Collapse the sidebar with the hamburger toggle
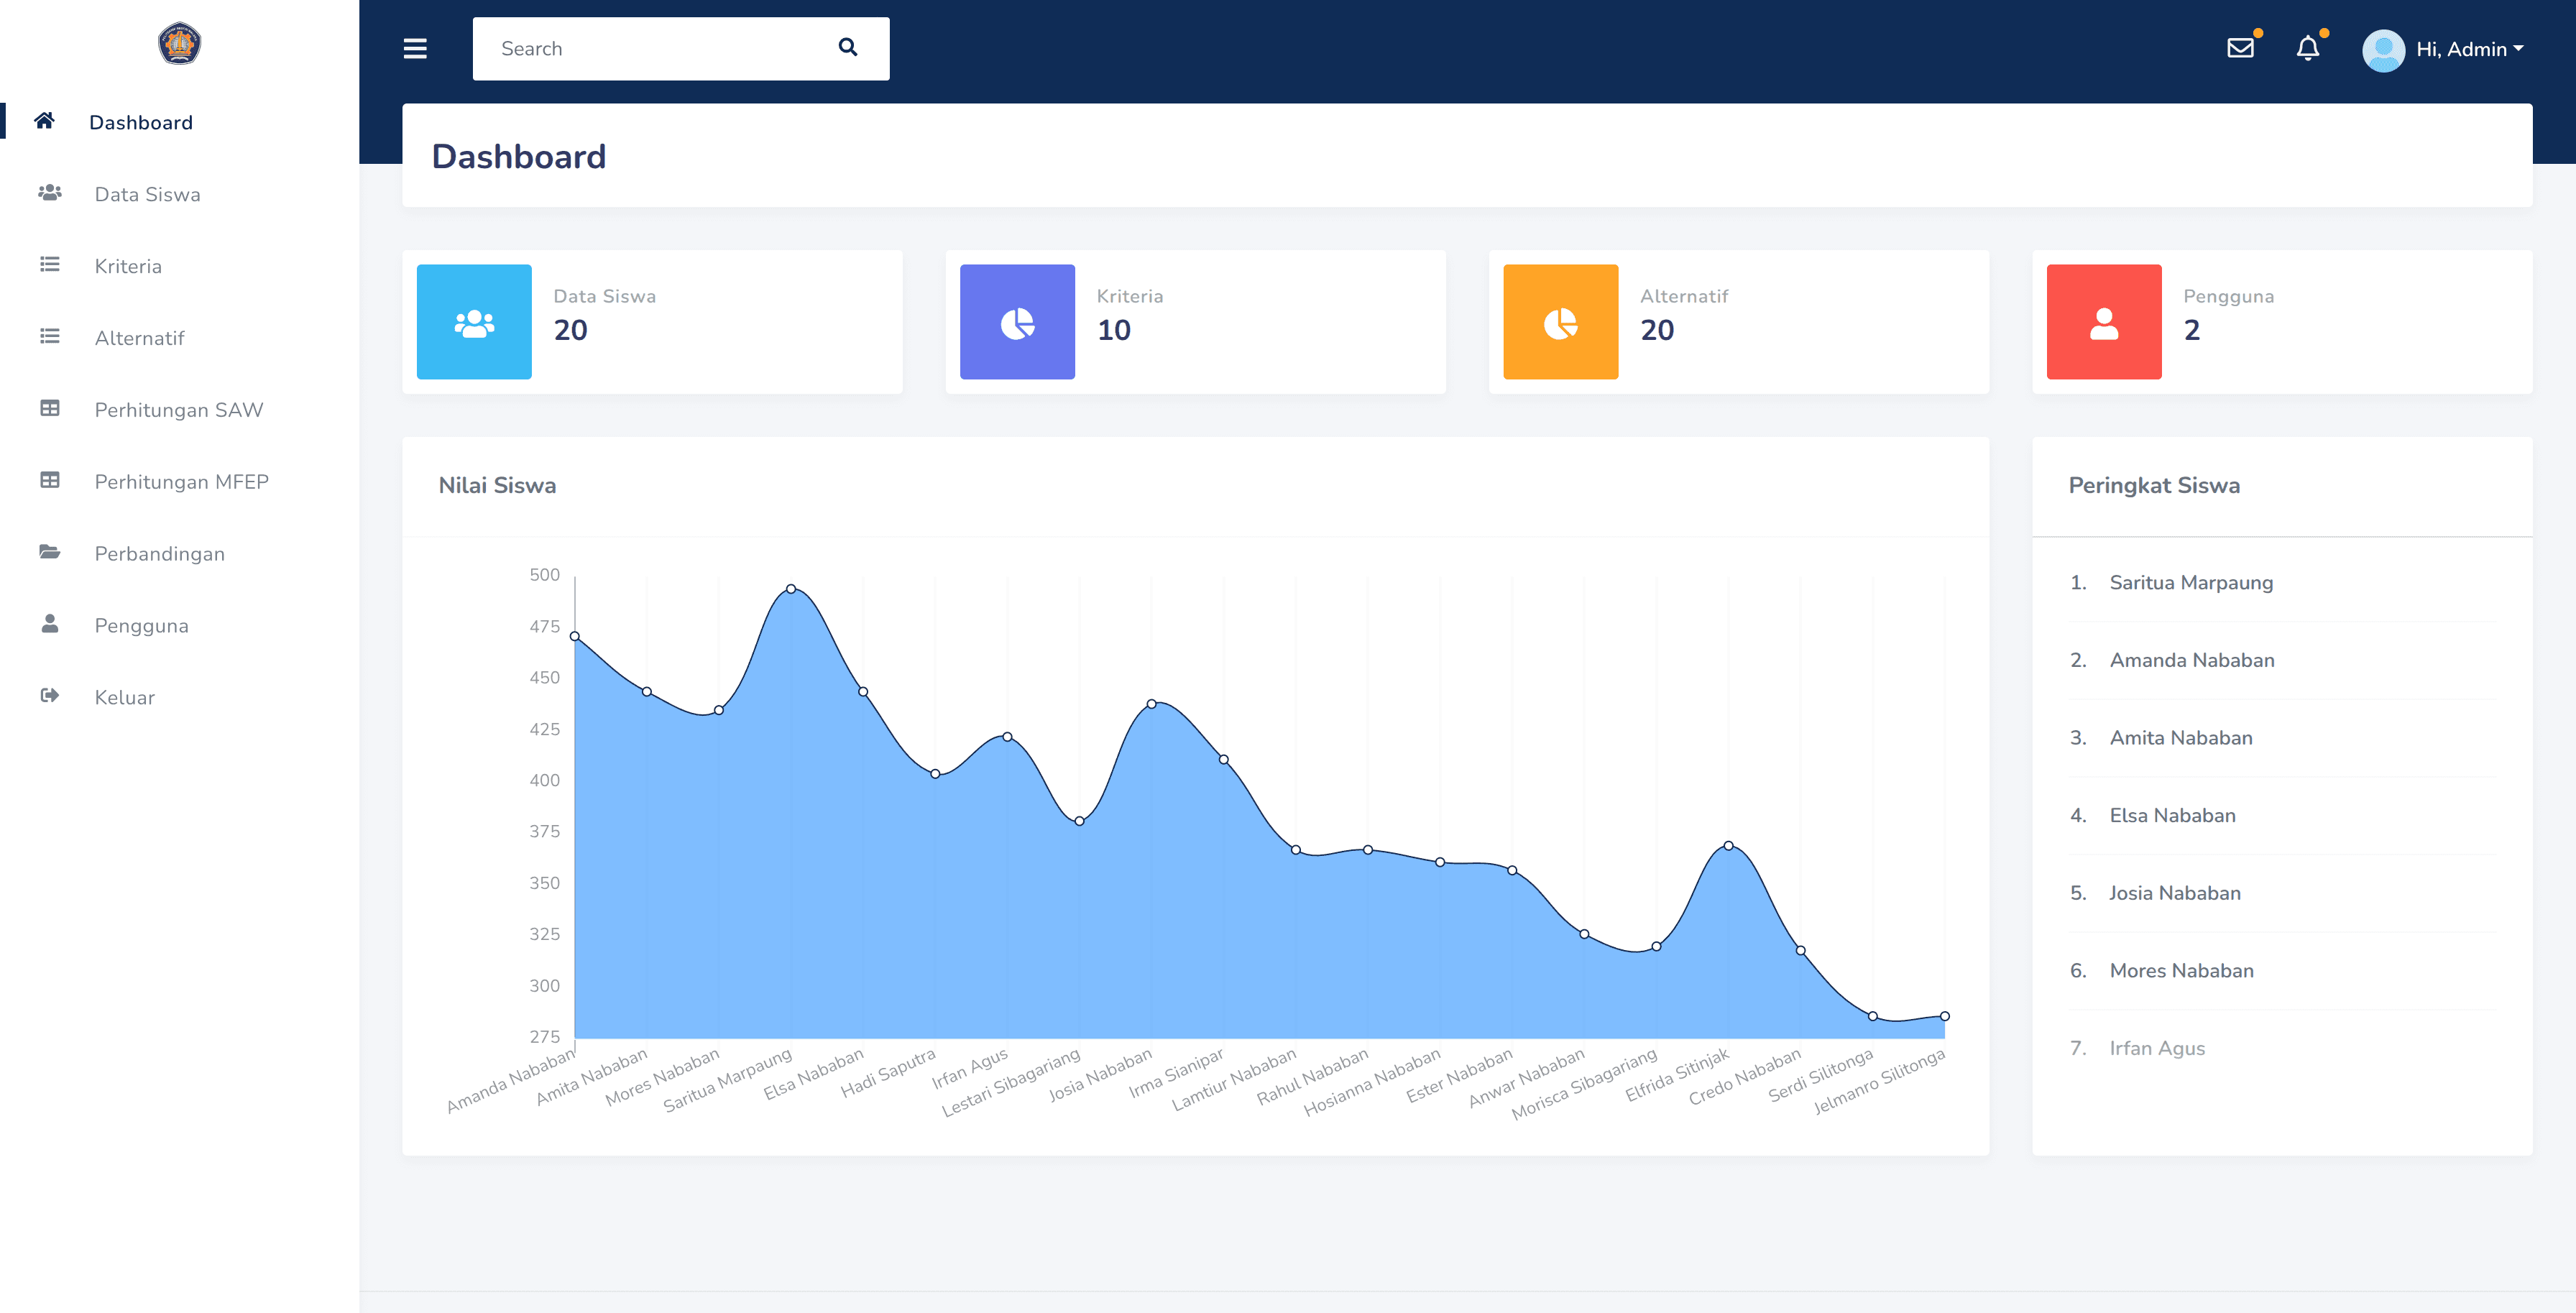 point(414,48)
